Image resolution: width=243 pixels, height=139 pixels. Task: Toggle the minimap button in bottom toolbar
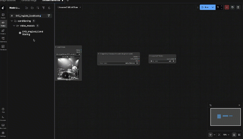click(234, 135)
